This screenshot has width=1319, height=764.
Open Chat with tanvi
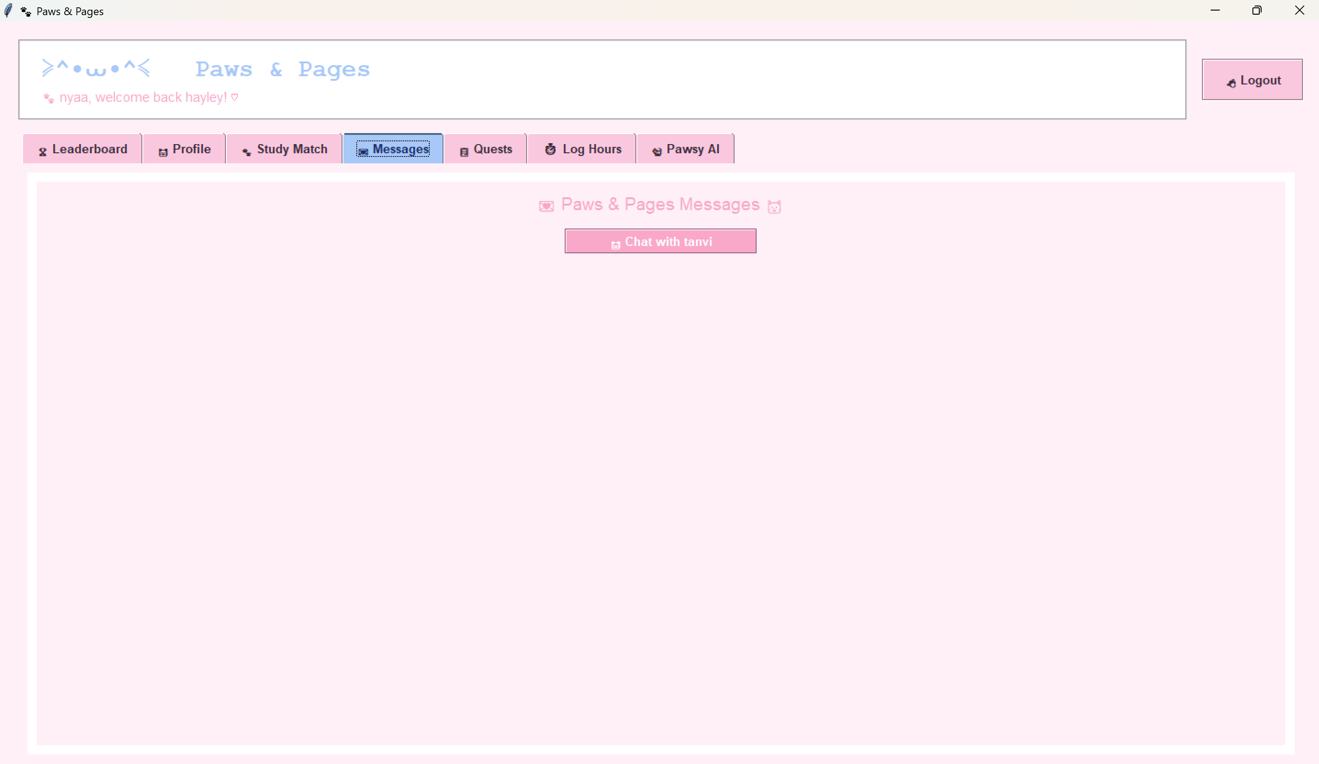click(660, 241)
